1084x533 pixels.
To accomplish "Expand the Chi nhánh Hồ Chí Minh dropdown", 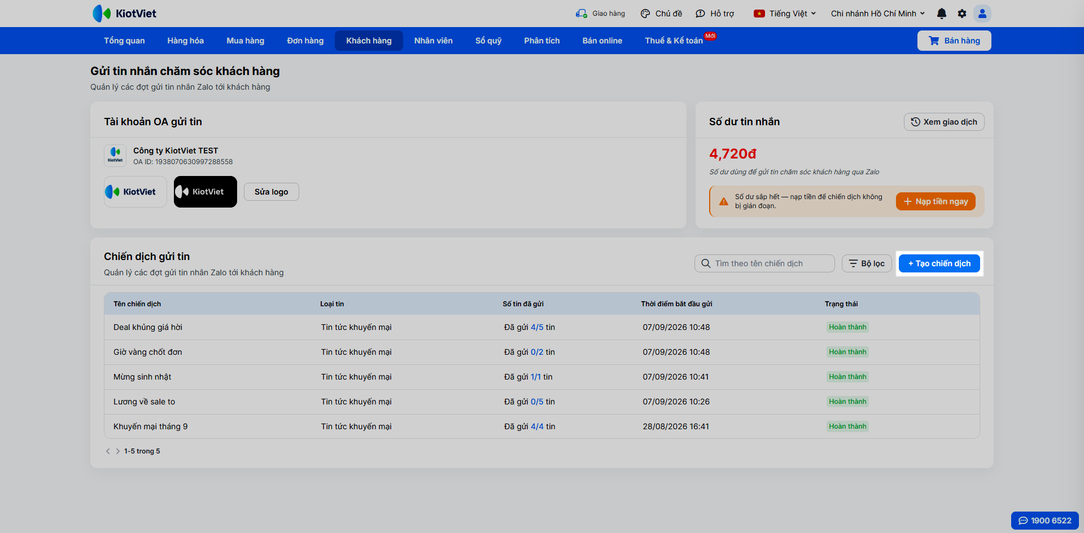I will coord(878,14).
